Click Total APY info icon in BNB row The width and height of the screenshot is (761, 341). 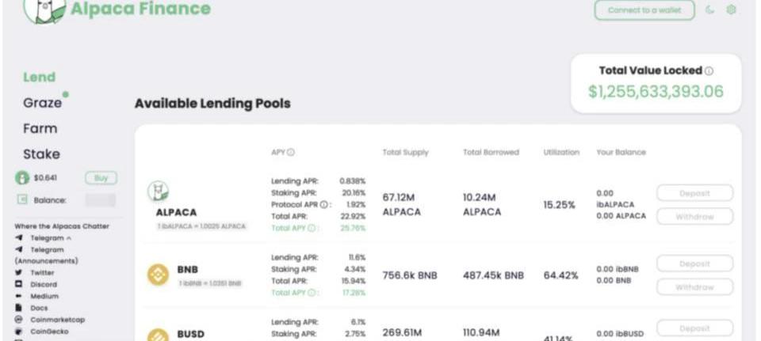[x=312, y=293]
